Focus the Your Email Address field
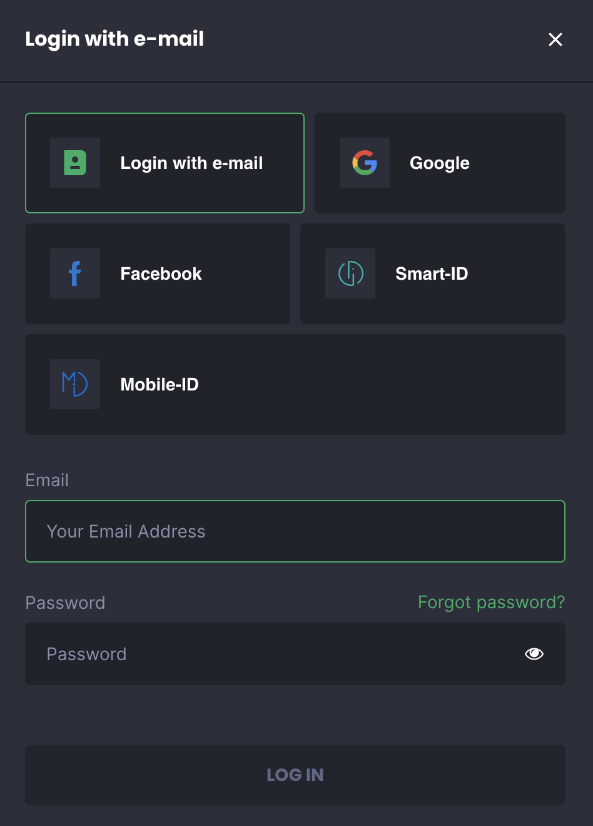The image size is (593, 826). point(295,531)
